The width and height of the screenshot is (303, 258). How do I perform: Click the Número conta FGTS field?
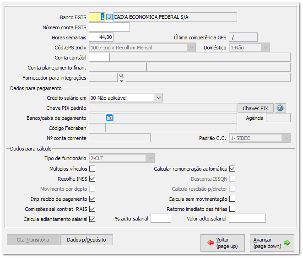click(x=109, y=27)
